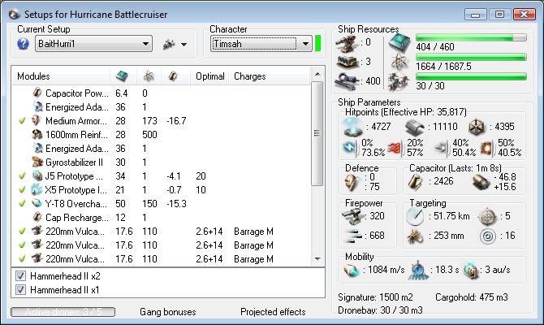Click the drone bandwidth icon next to 30 / 30

click(399, 82)
